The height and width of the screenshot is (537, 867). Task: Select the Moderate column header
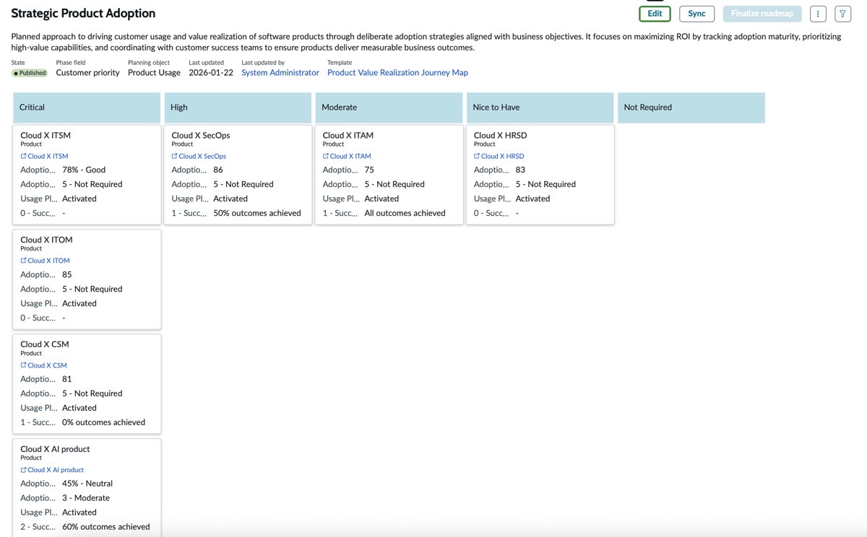(389, 108)
